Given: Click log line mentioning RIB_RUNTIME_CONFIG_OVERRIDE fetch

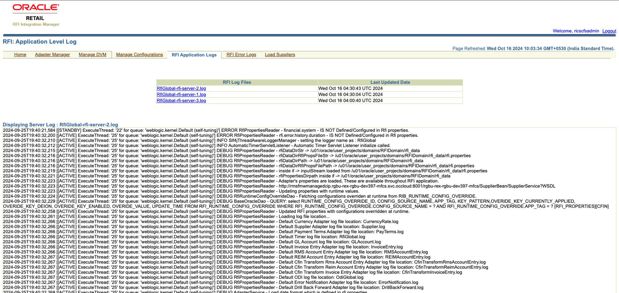Looking at the screenshot, I should pyautogui.click(x=240, y=196).
